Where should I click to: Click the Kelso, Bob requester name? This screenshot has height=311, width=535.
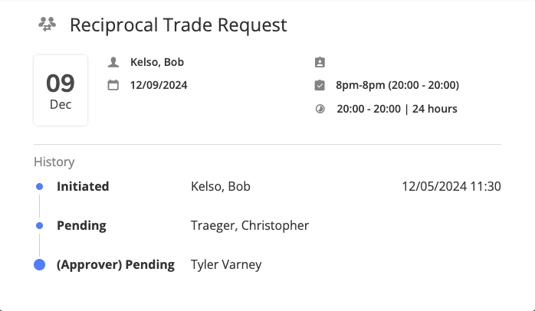[x=157, y=62]
